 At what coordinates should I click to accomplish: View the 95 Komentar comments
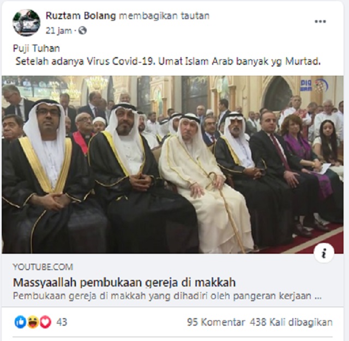tap(216, 322)
